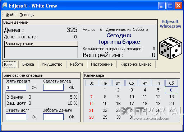This screenshot has width=184, height=132.
Task: Open the Имущество tab
Action: point(52,64)
